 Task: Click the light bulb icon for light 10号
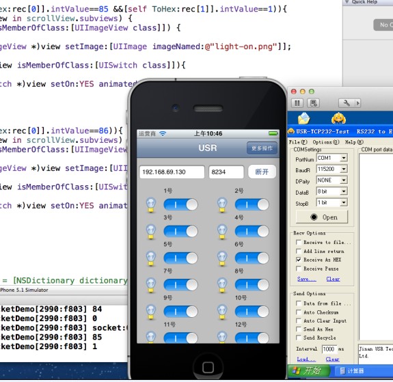(x=222, y=312)
